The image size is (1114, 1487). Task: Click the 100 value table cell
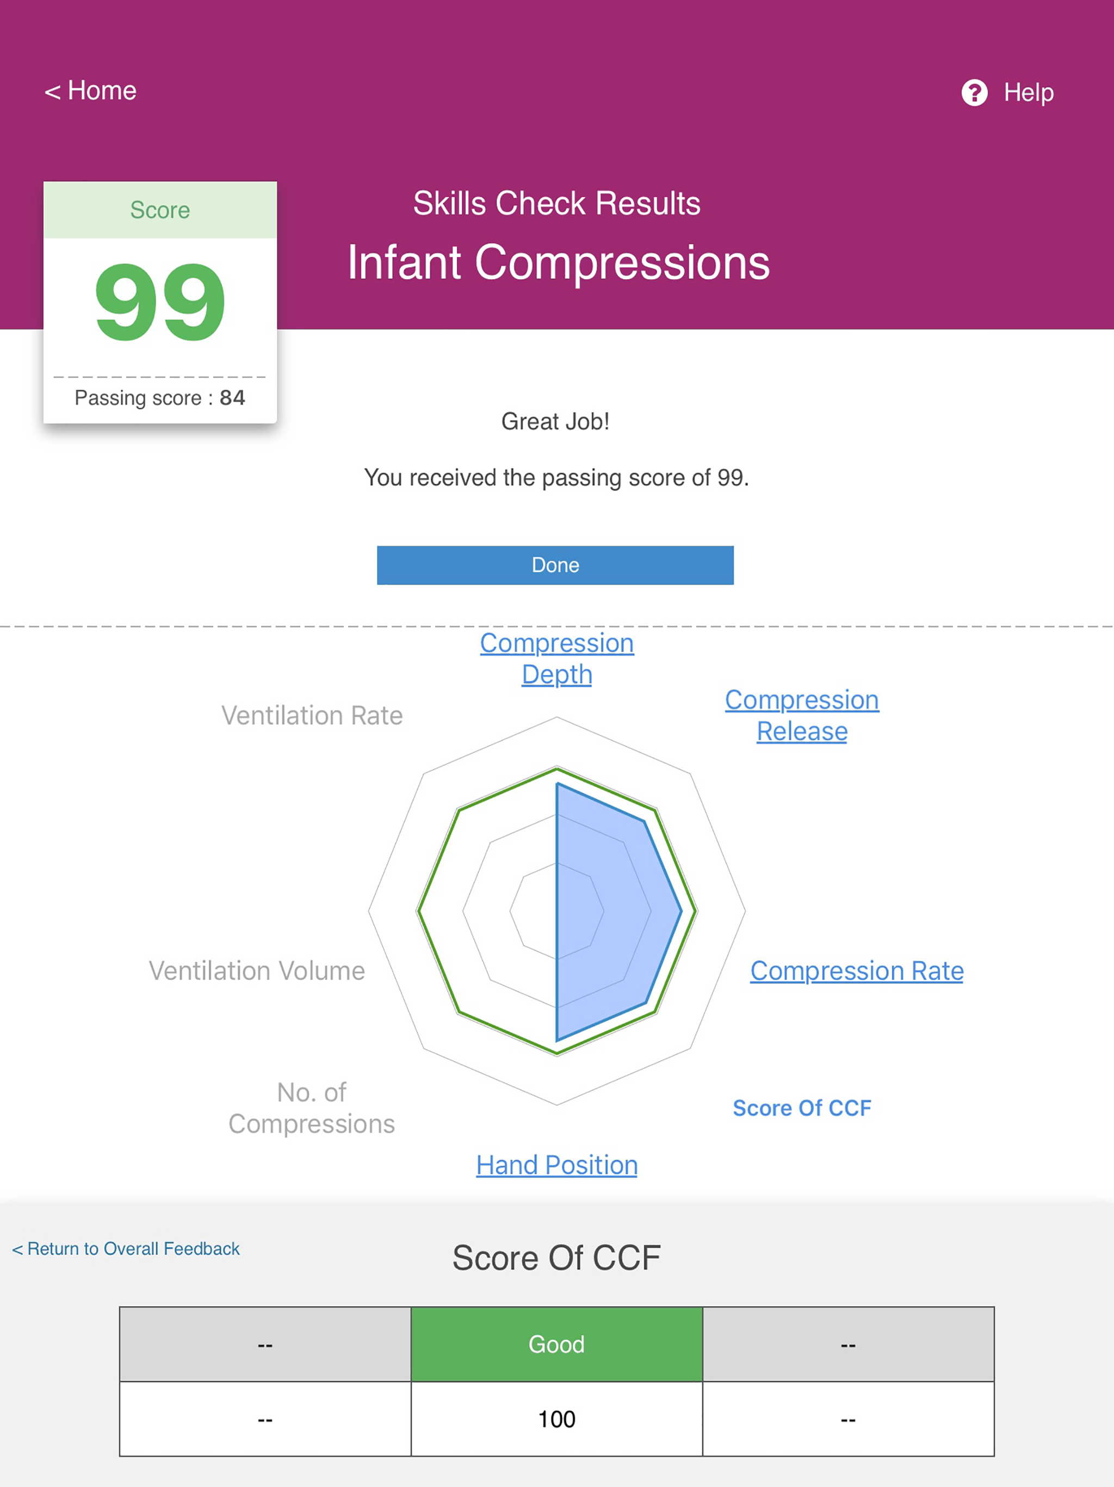coord(556,1419)
